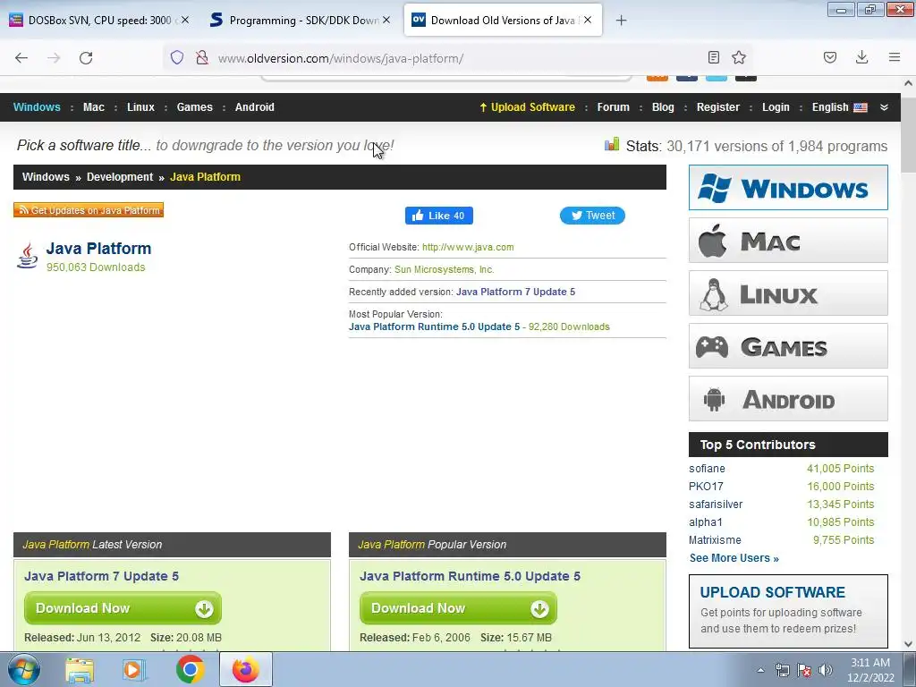Screen dimensions: 916x687
Task: Switch to DOSBox SVN tab
Action: 99,20
